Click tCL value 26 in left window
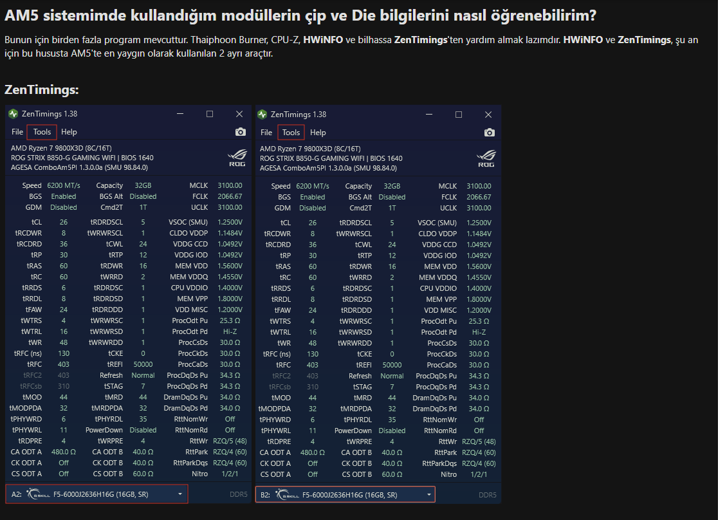This screenshot has height=520, width=718. [64, 222]
